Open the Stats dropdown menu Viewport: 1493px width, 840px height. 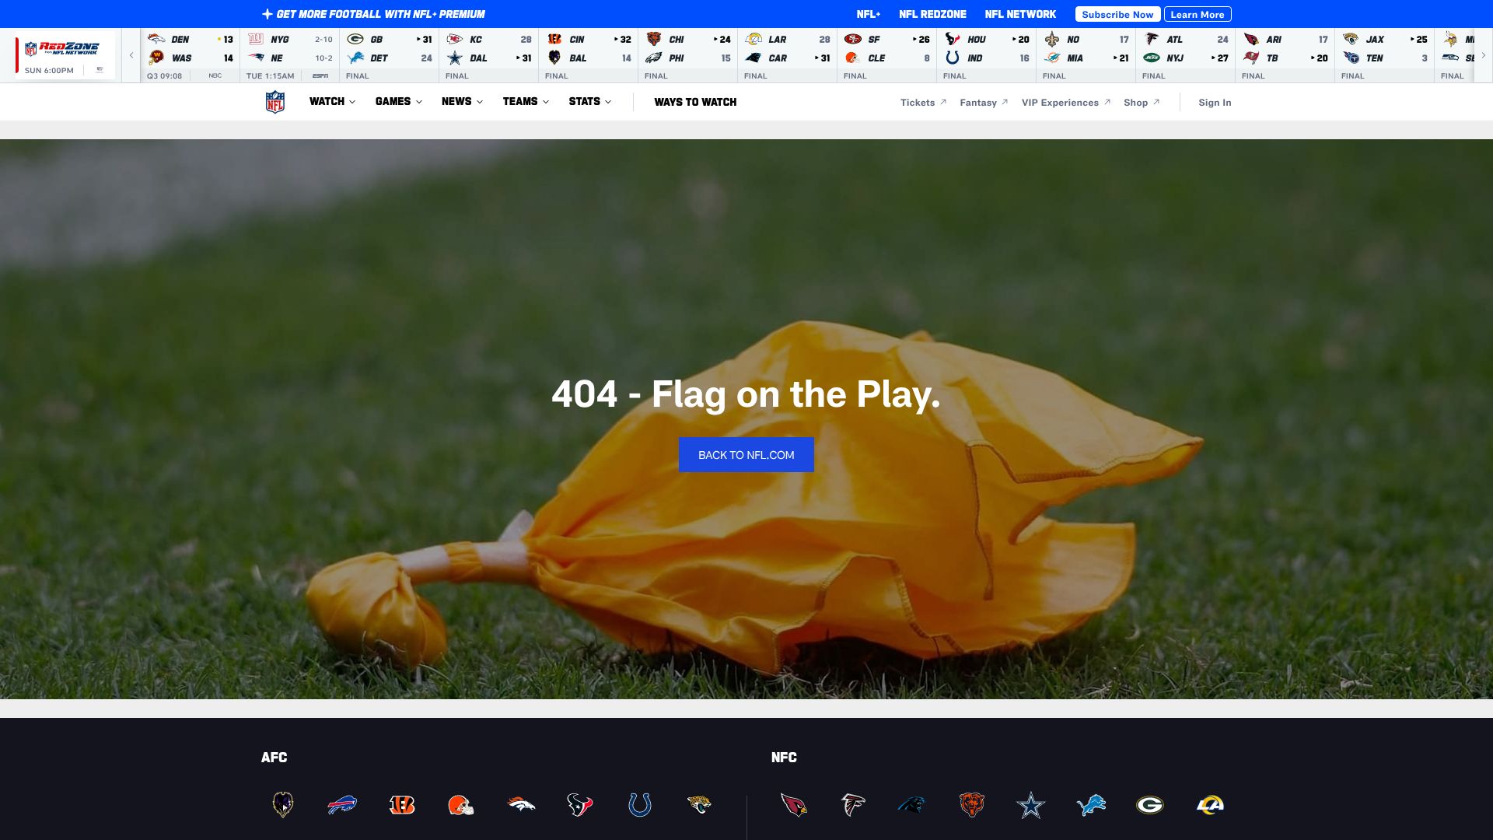pyautogui.click(x=589, y=102)
